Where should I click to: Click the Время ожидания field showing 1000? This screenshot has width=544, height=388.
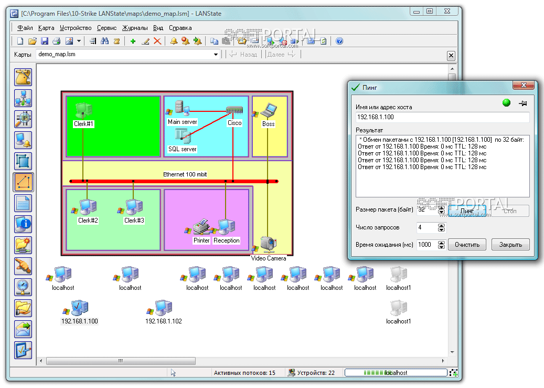[427, 245]
